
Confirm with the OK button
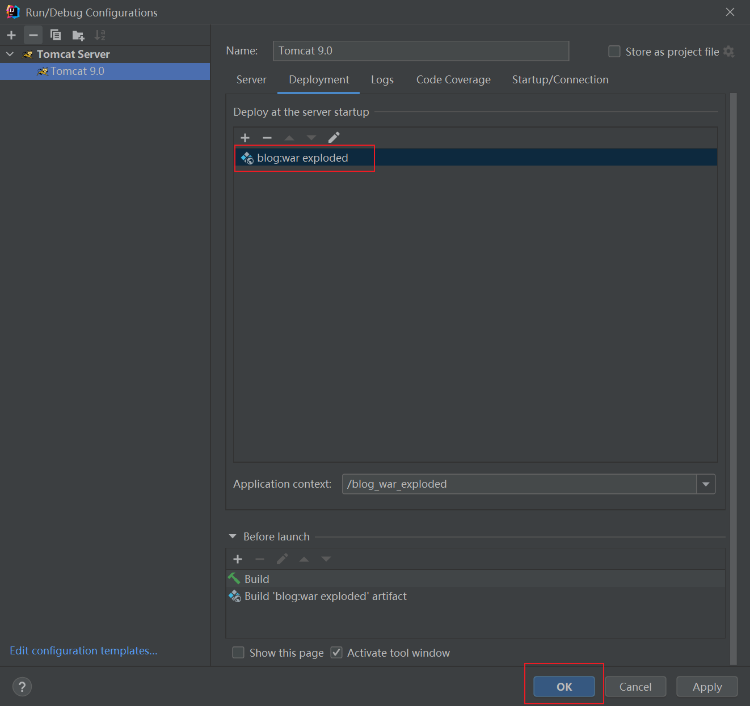click(x=564, y=687)
